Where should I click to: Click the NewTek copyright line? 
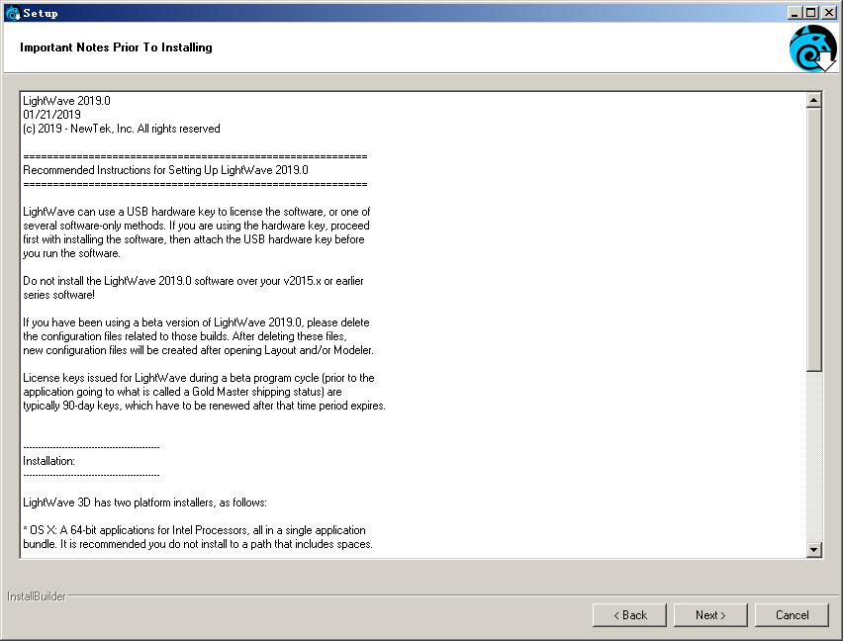(122, 129)
